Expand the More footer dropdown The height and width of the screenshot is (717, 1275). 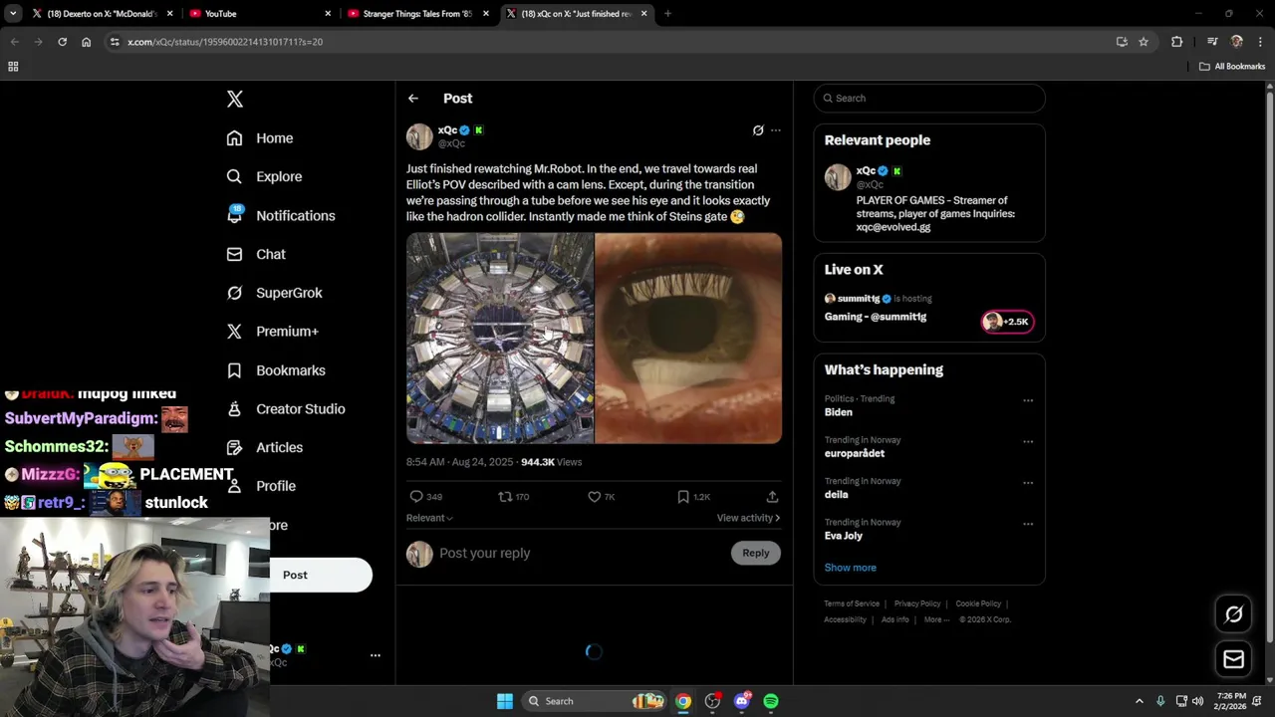(x=935, y=619)
